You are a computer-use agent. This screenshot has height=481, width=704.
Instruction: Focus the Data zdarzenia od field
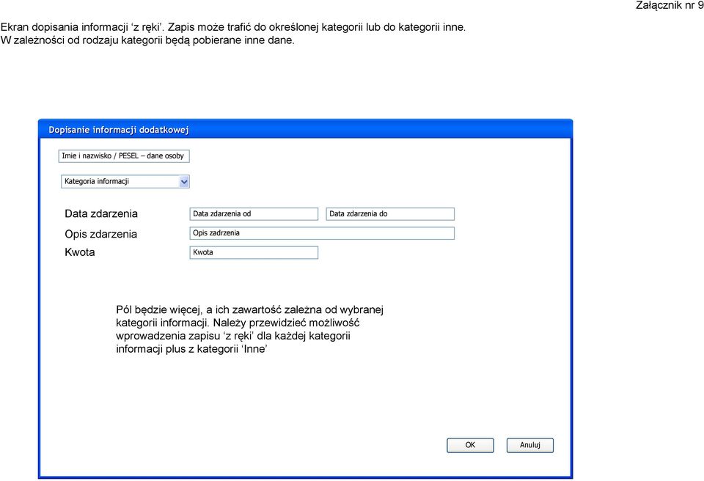pos(254,214)
